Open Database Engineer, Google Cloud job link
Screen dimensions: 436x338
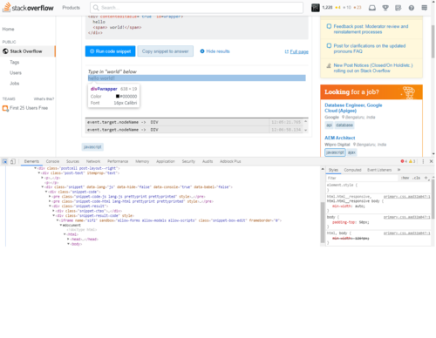[x=353, y=108]
